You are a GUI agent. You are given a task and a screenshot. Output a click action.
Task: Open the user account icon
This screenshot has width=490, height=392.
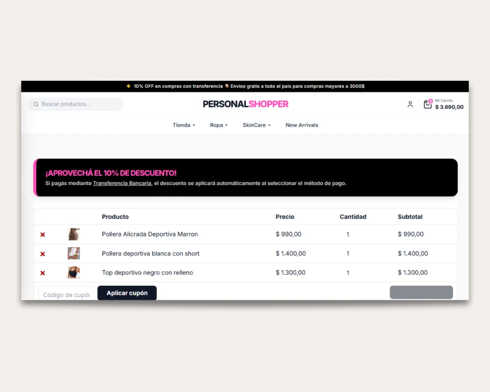coord(410,104)
